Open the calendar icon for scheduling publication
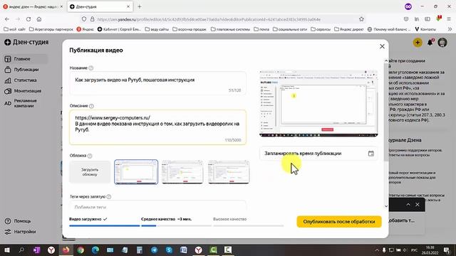Viewport: 456px width, 256px height. pyautogui.click(x=370, y=154)
